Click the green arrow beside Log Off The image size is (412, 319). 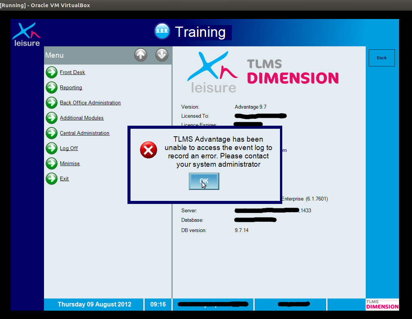(x=52, y=148)
